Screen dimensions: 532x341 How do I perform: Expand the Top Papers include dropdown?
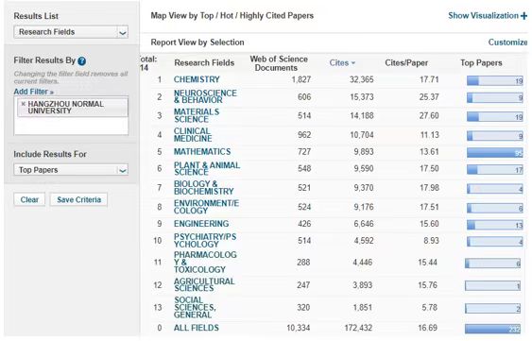point(71,170)
